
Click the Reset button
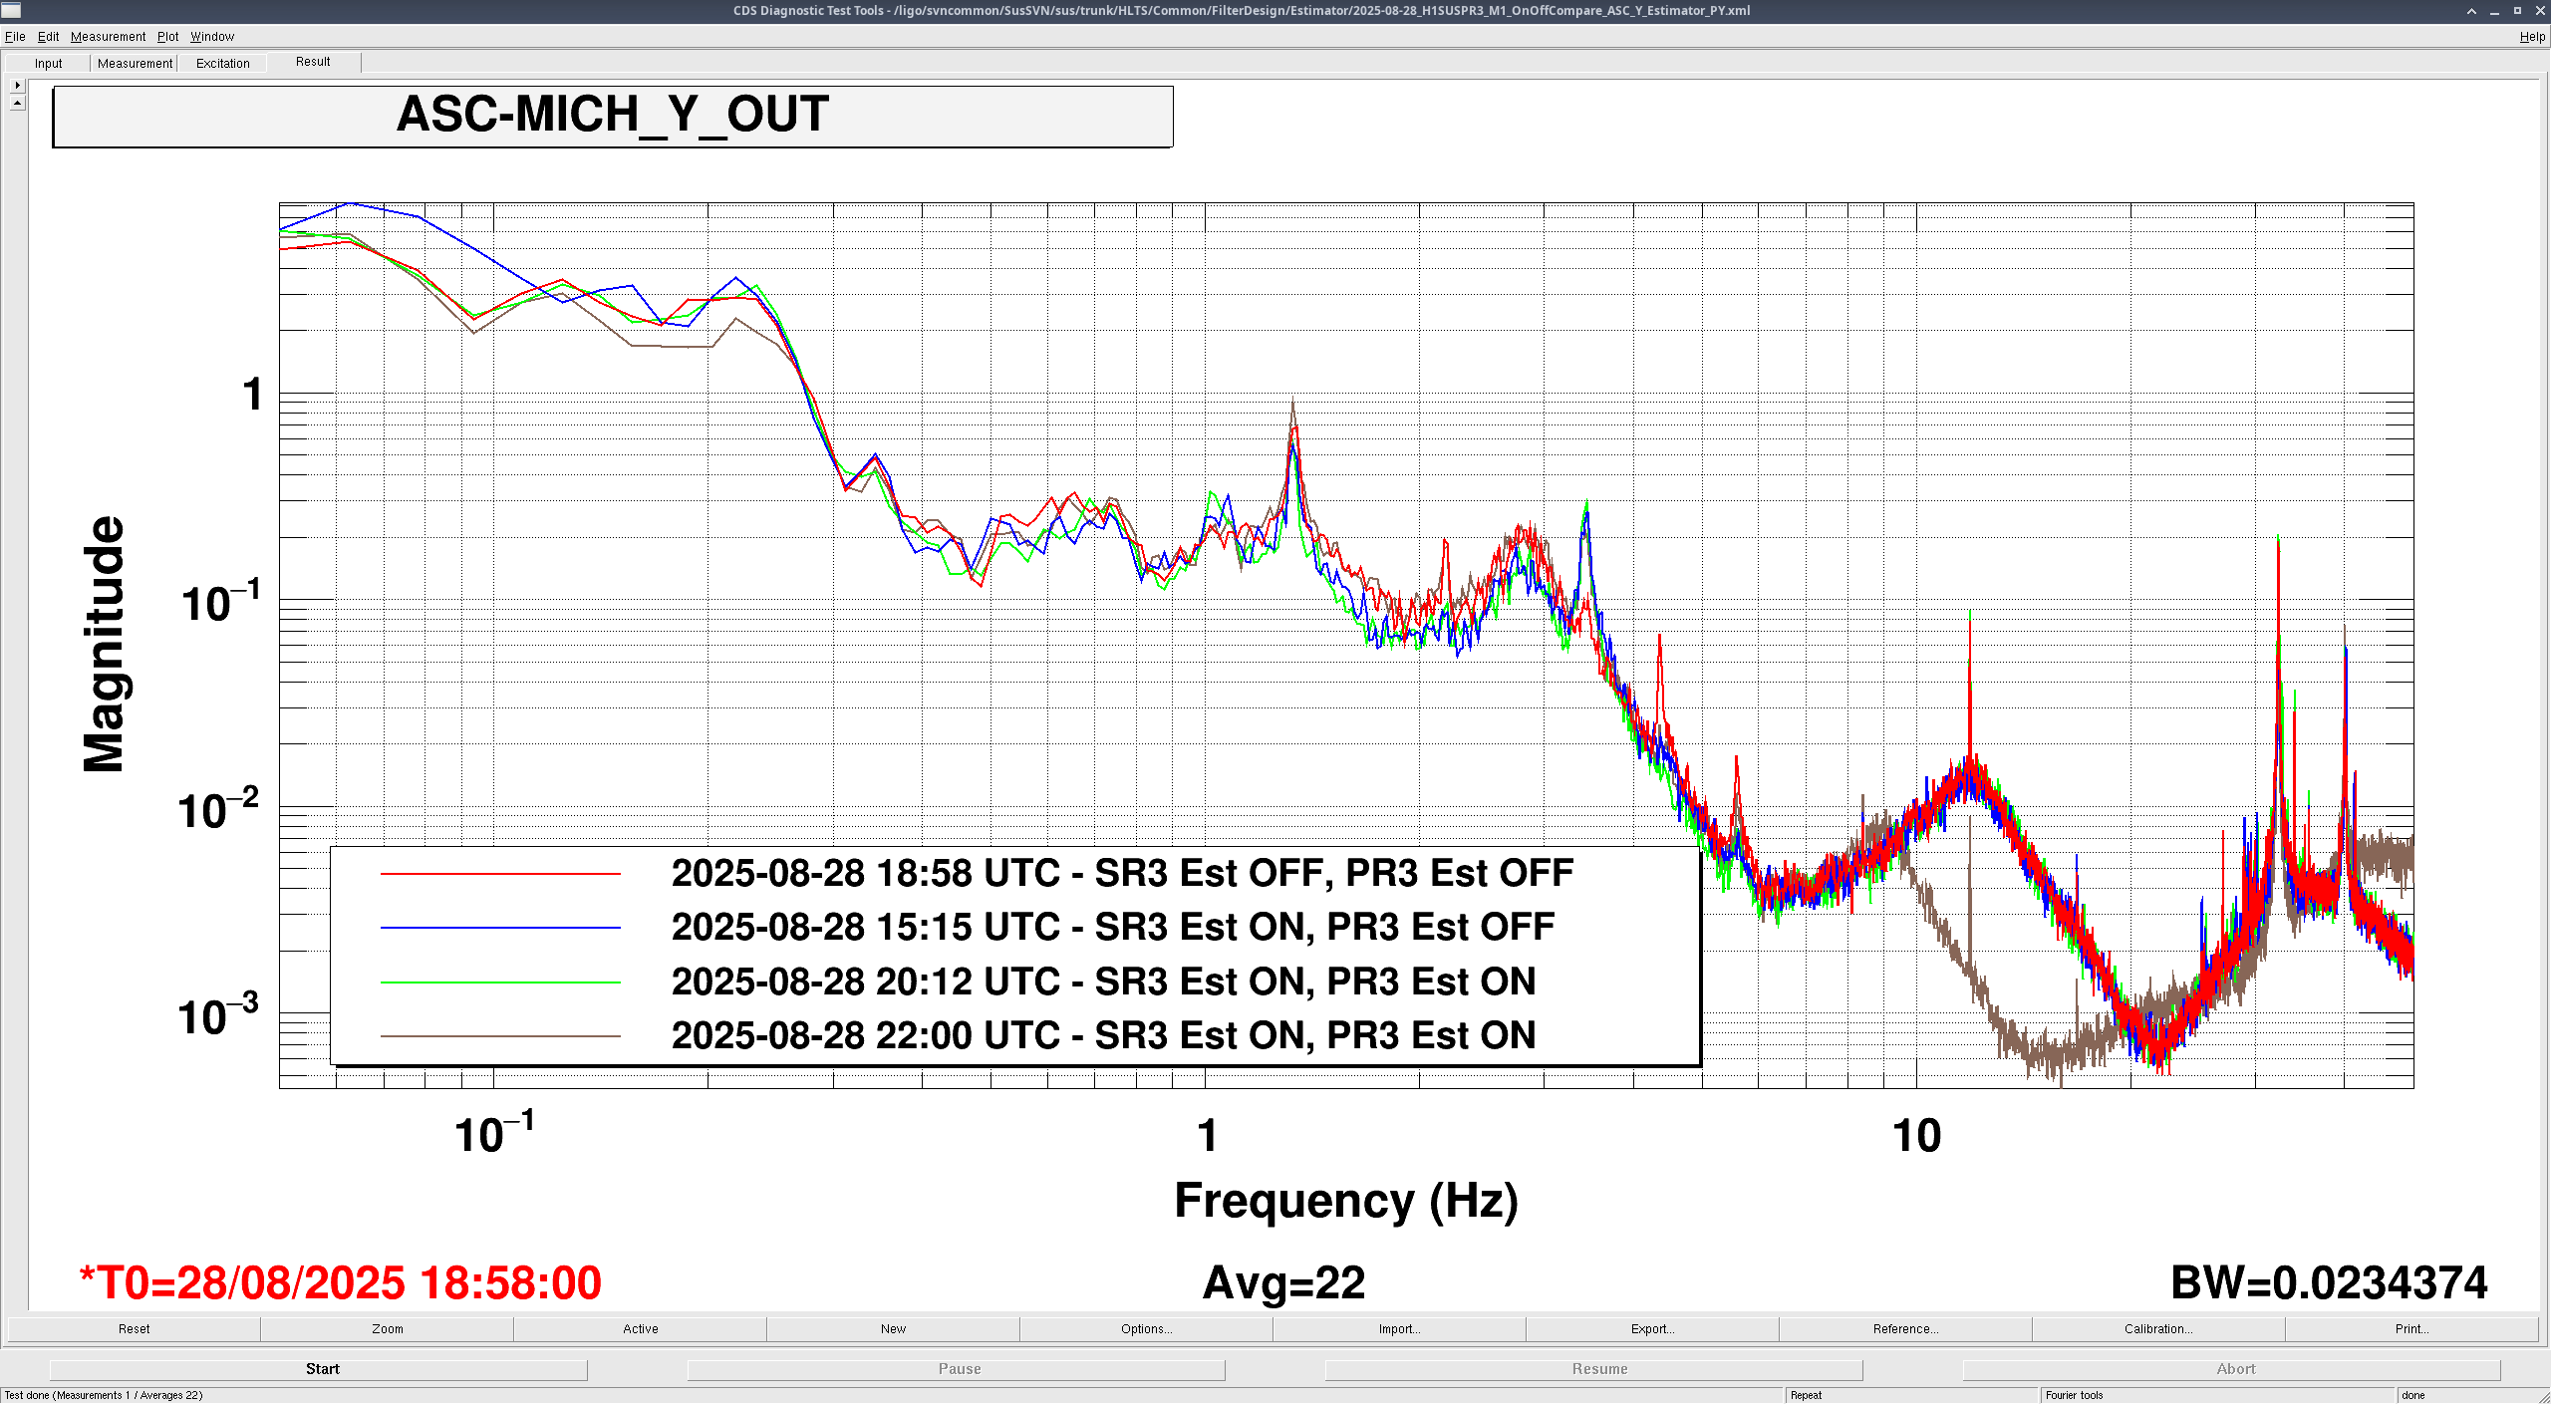click(134, 1328)
